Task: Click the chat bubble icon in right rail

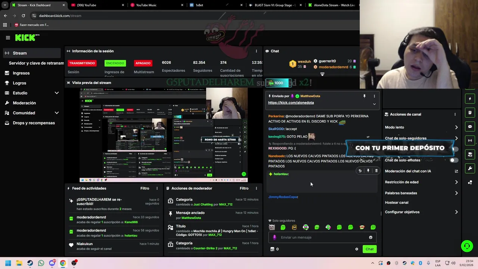Action: click(470, 127)
